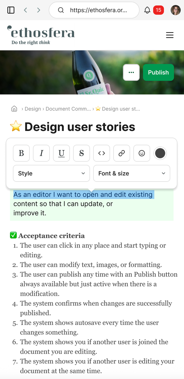Go forward to the next page
184x379 pixels.
pos(38,10)
